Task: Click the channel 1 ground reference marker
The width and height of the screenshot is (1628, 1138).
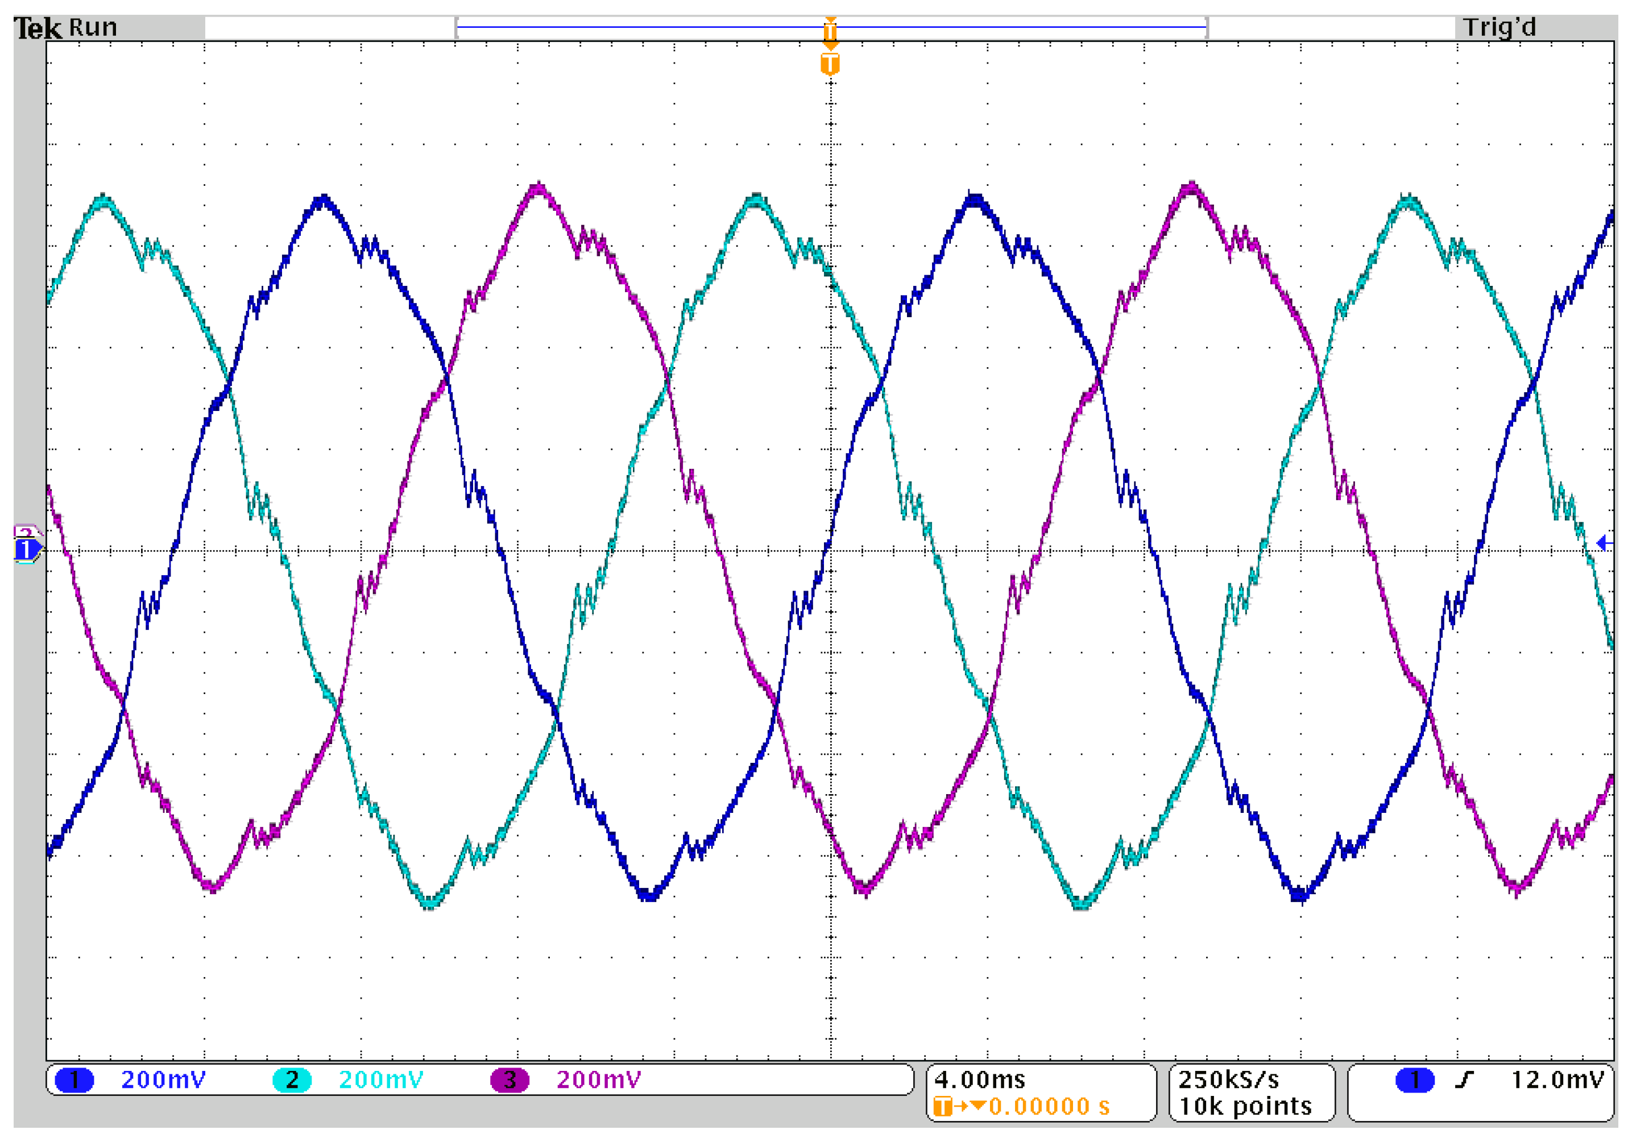Action: tap(26, 549)
